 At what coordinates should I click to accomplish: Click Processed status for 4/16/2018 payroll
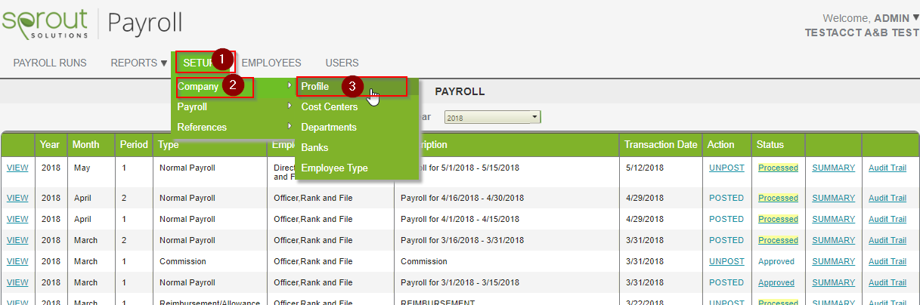[778, 198]
